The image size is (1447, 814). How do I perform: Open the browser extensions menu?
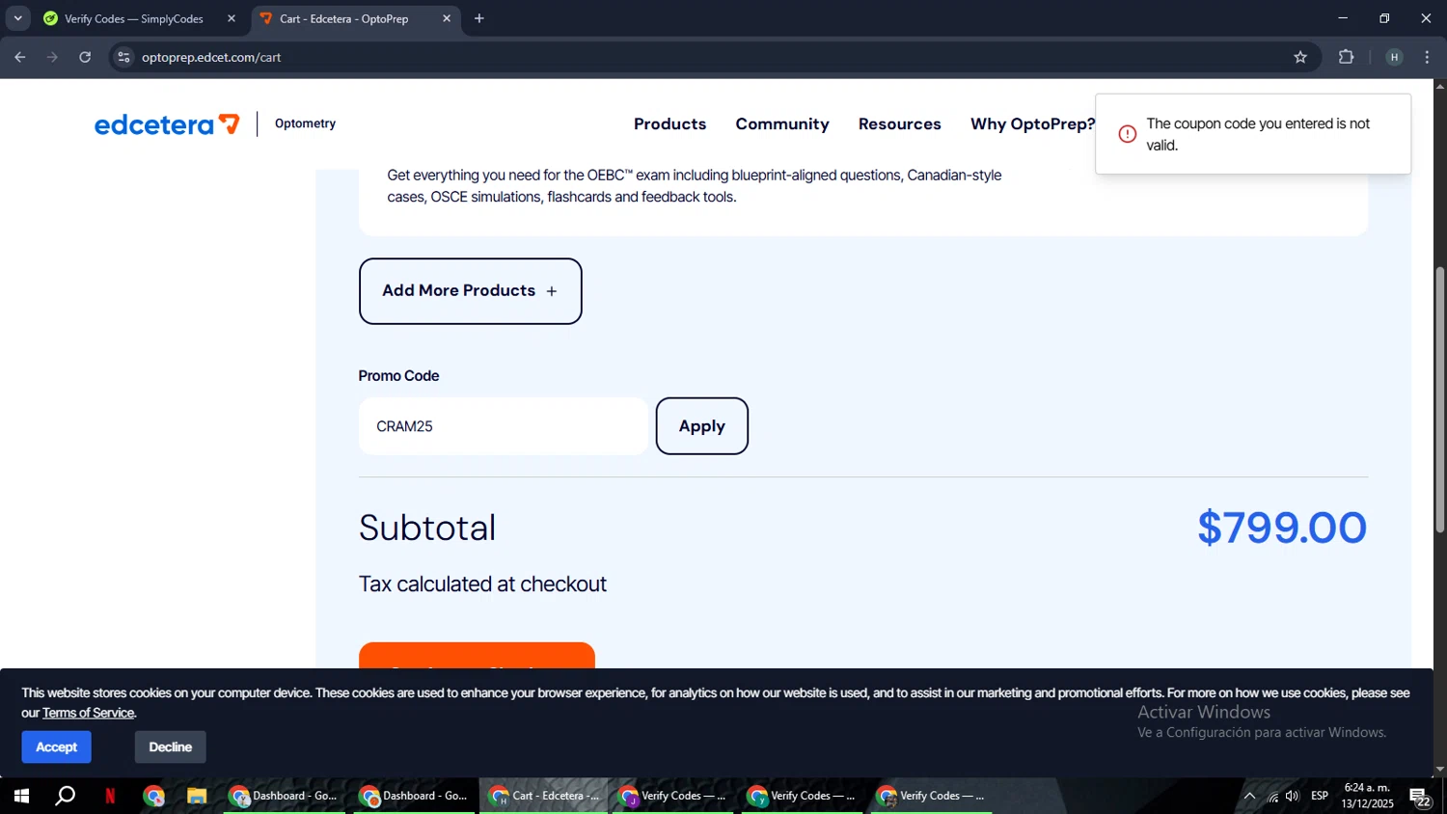[1347, 57]
